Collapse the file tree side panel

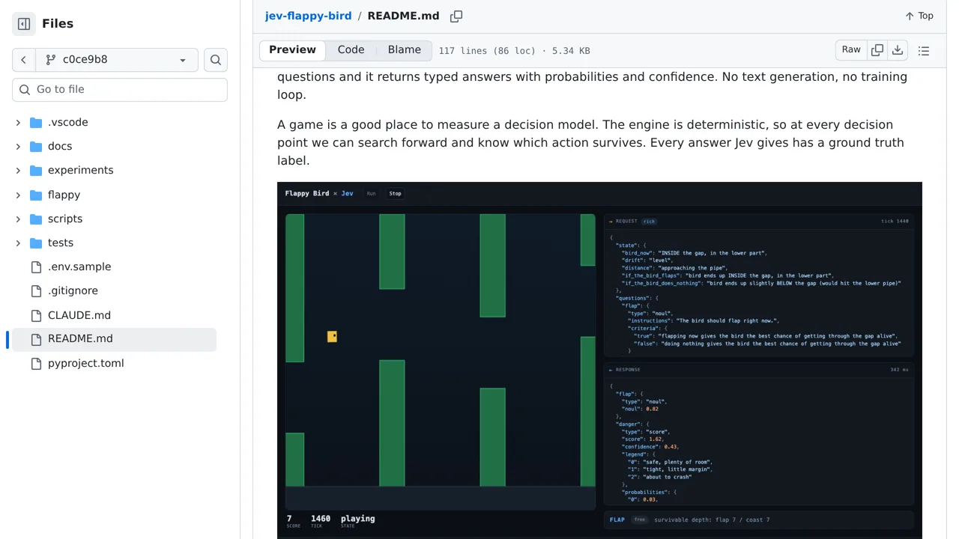coord(24,24)
